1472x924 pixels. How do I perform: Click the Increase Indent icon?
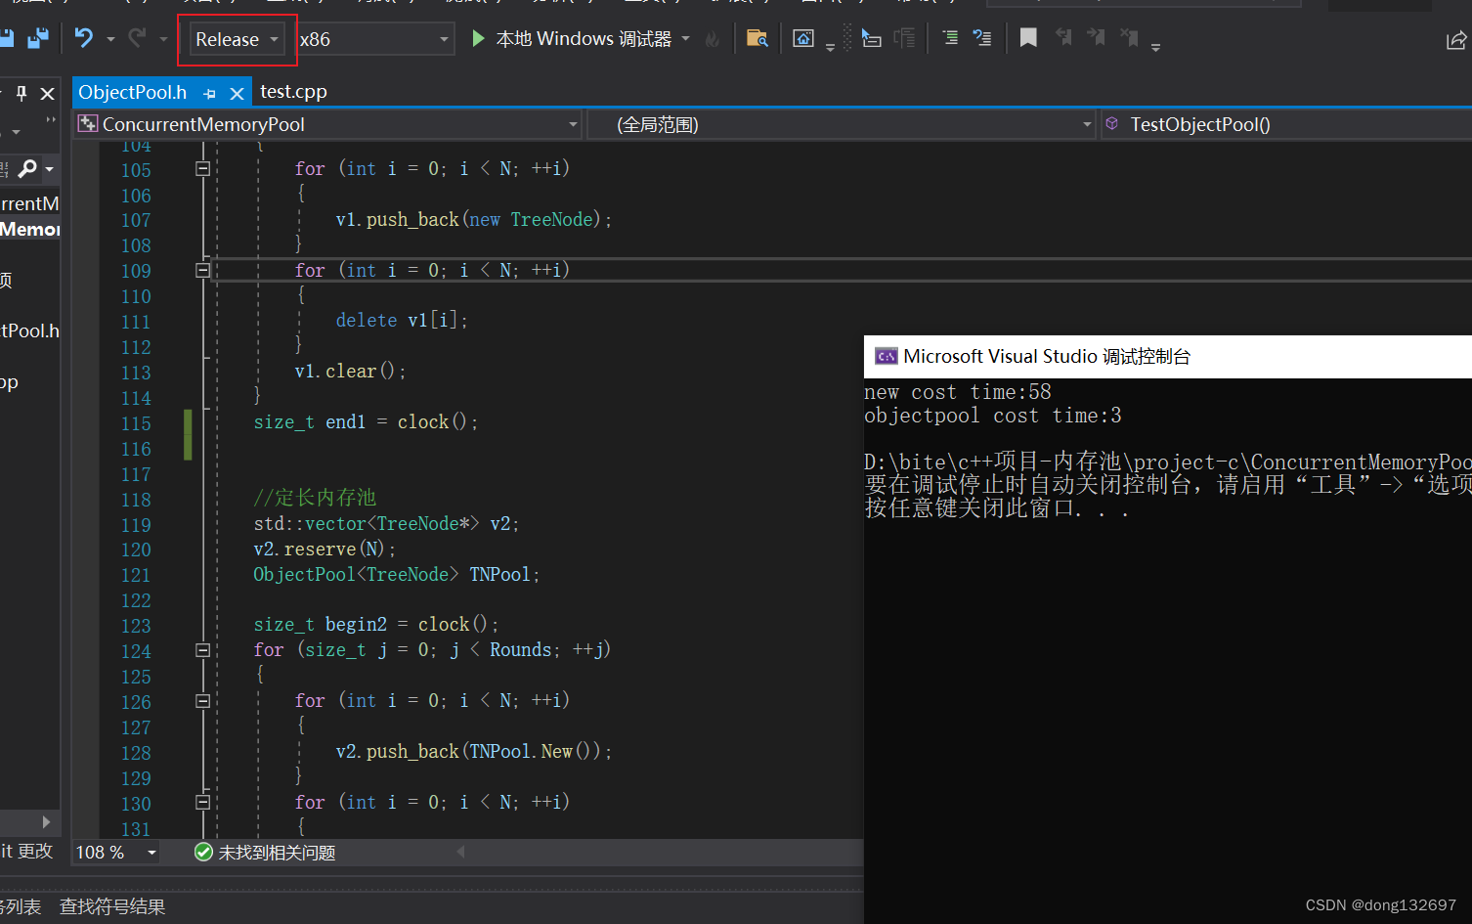coord(905,38)
